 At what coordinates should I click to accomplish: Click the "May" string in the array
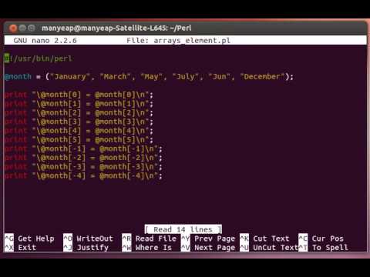tap(152, 77)
